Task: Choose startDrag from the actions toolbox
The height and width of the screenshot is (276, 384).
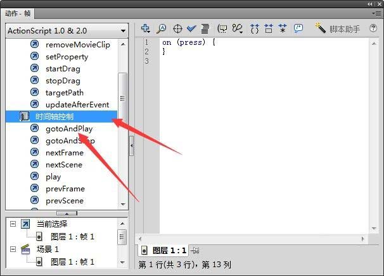Action: click(63, 69)
